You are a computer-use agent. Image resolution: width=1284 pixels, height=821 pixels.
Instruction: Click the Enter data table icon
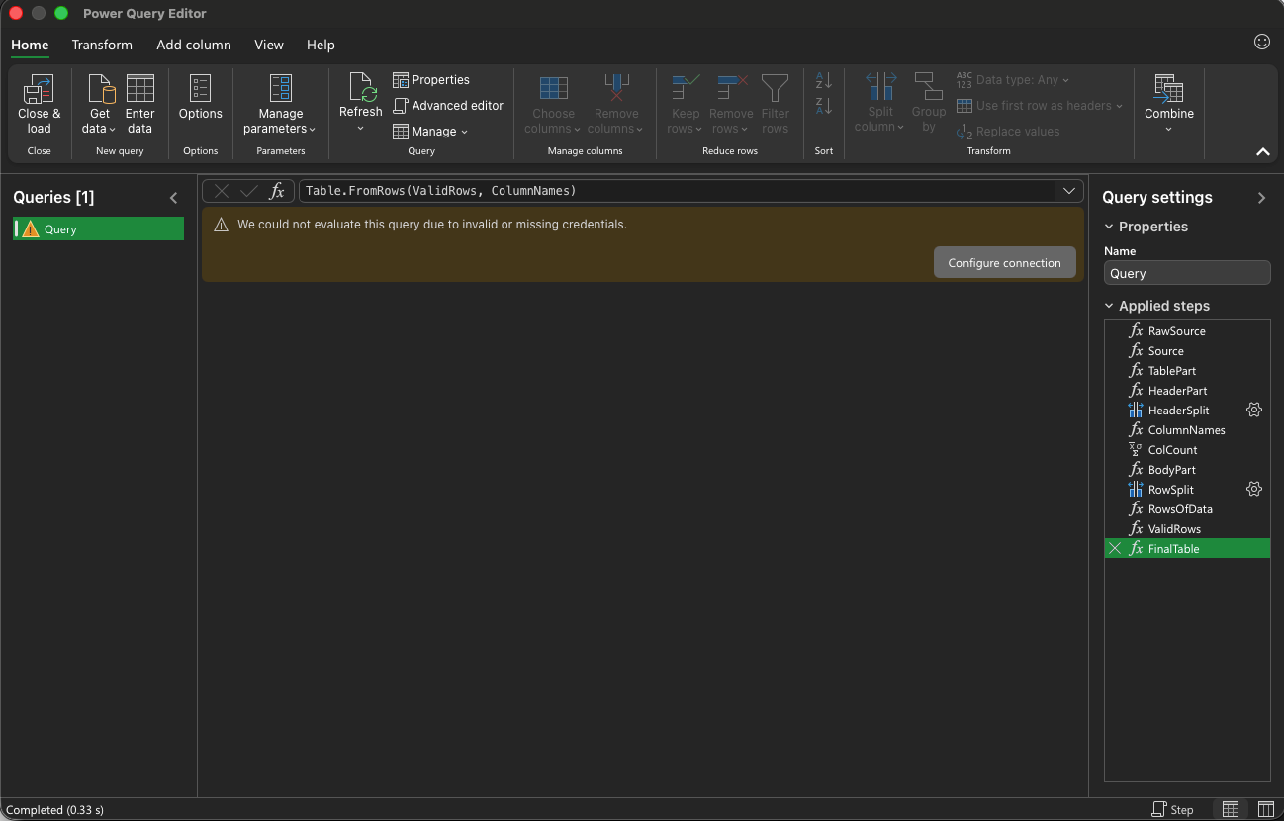click(x=139, y=90)
